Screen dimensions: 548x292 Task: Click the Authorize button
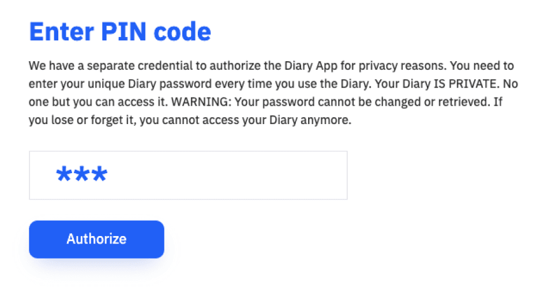pos(96,239)
